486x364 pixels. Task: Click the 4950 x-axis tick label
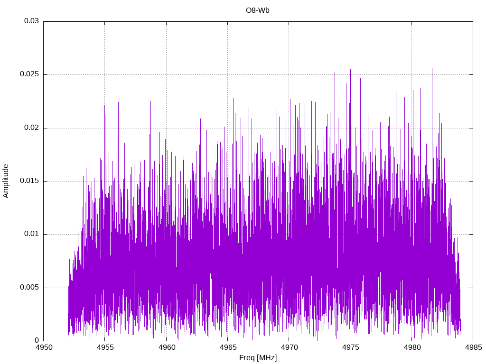(x=44, y=347)
